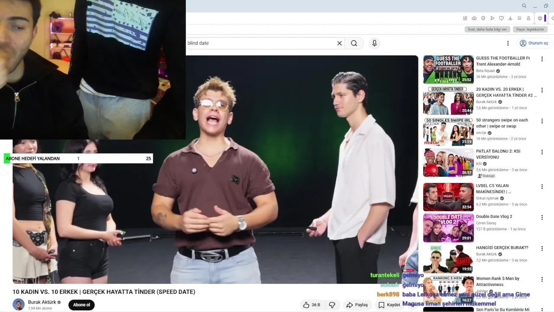Open options menu for 20 KADIN VS. 20 ERKEK
This screenshot has height=312, width=554.
[542, 90]
